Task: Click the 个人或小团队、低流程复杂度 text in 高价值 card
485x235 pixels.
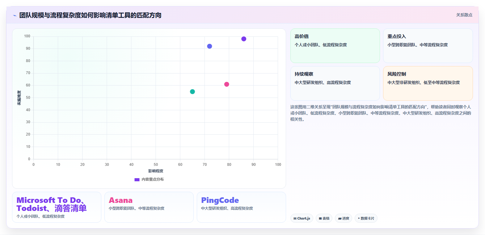Action: (x=321, y=45)
